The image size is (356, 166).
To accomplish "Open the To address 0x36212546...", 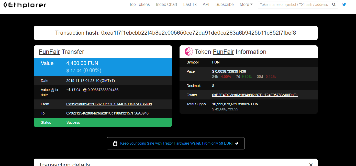I will tap(107, 113).
